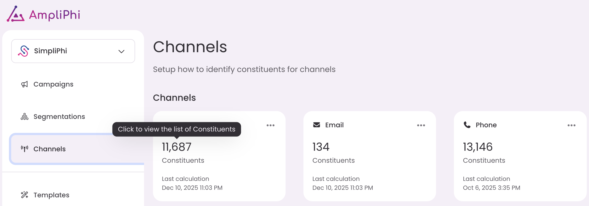View the 11,687 constituents list
The width and height of the screenshot is (589, 206).
point(177,147)
